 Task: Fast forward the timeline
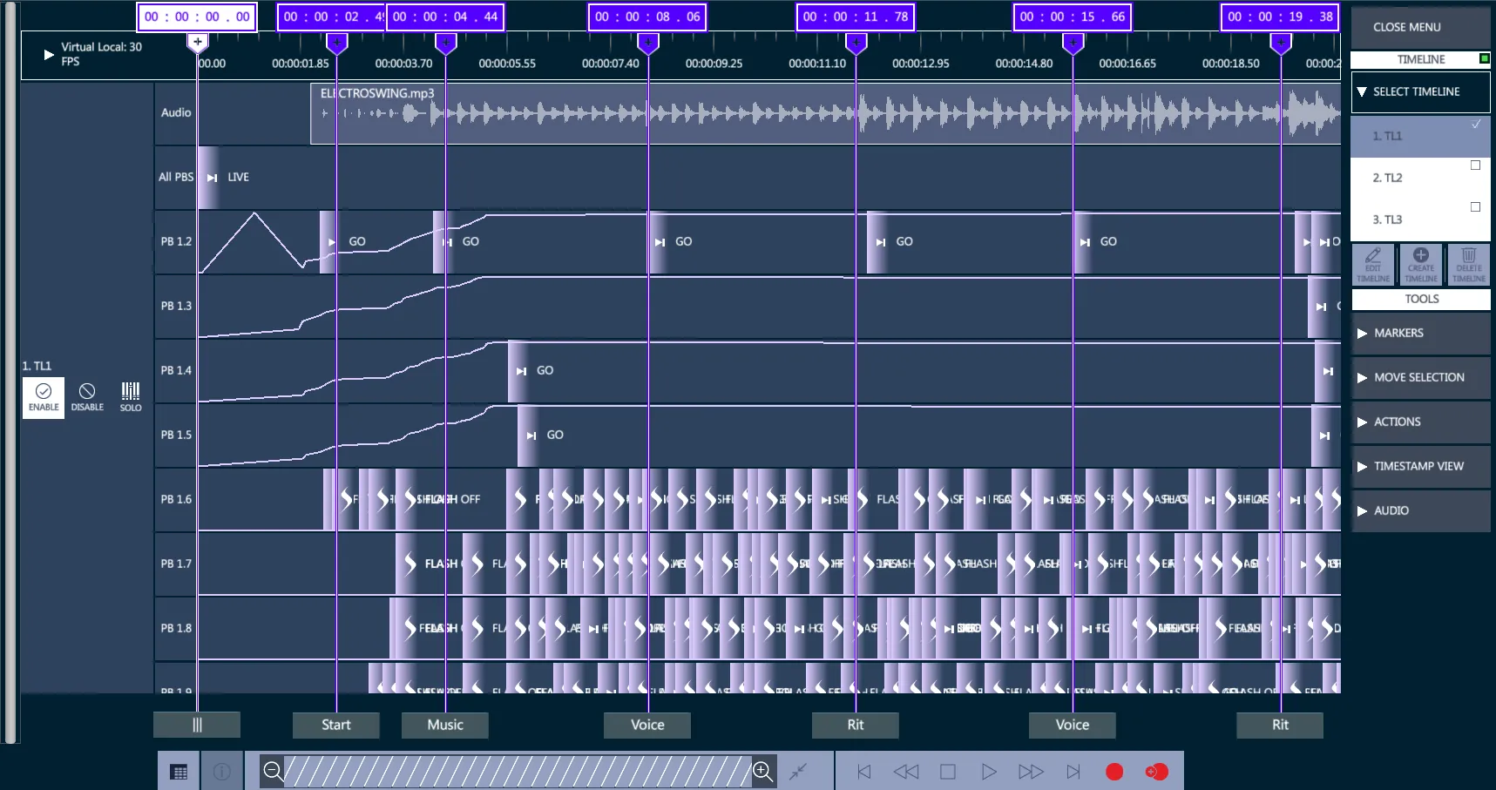tap(1031, 772)
